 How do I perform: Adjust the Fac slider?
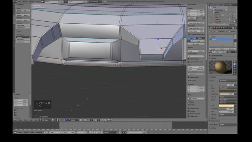coord(227,85)
